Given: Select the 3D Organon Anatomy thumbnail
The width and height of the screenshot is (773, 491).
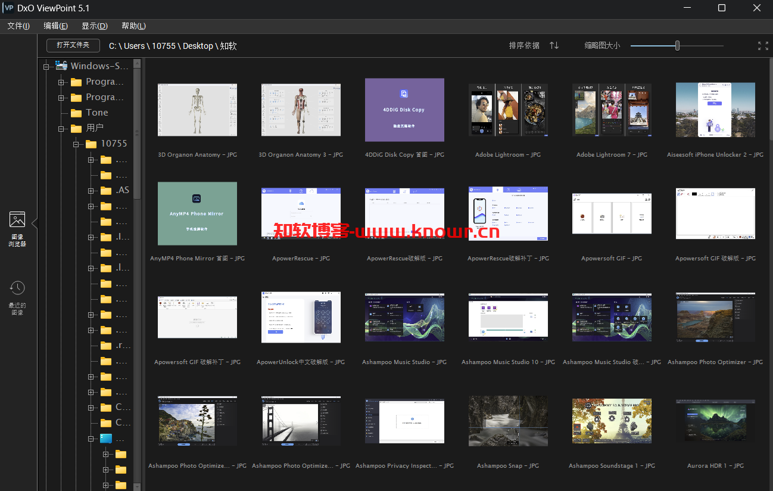Looking at the screenshot, I should click(x=197, y=110).
